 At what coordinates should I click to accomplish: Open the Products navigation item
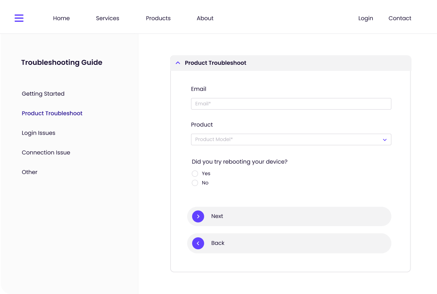158,18
